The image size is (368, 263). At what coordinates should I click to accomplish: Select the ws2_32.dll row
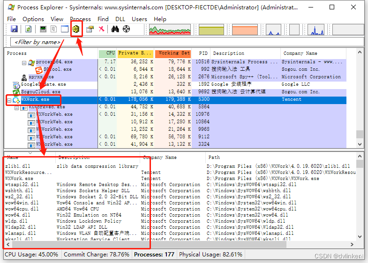tap(180, 196)
